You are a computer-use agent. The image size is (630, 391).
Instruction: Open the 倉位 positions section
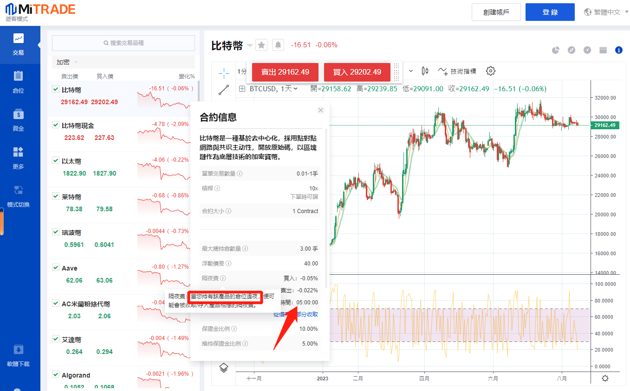tap(19, 82)
